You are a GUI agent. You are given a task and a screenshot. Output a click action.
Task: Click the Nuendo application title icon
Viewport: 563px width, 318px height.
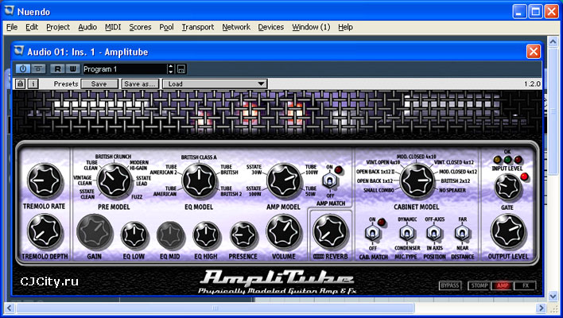click(x=10, y=11)
